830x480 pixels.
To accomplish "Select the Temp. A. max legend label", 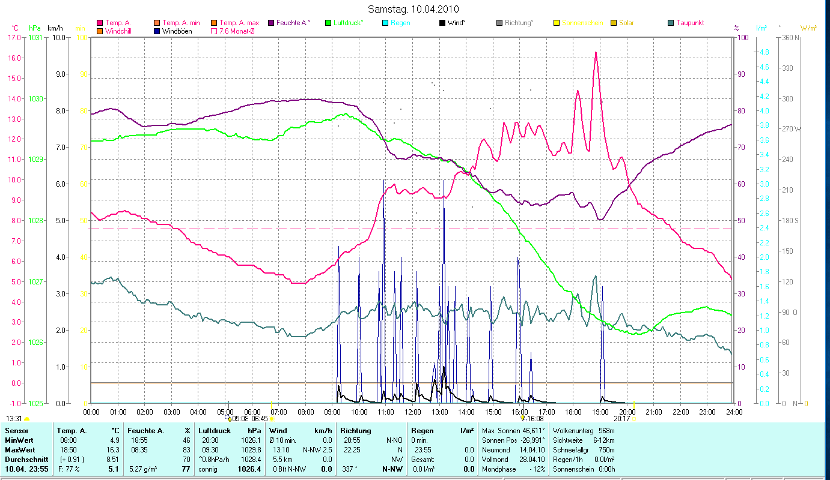I will coord(239,23).
